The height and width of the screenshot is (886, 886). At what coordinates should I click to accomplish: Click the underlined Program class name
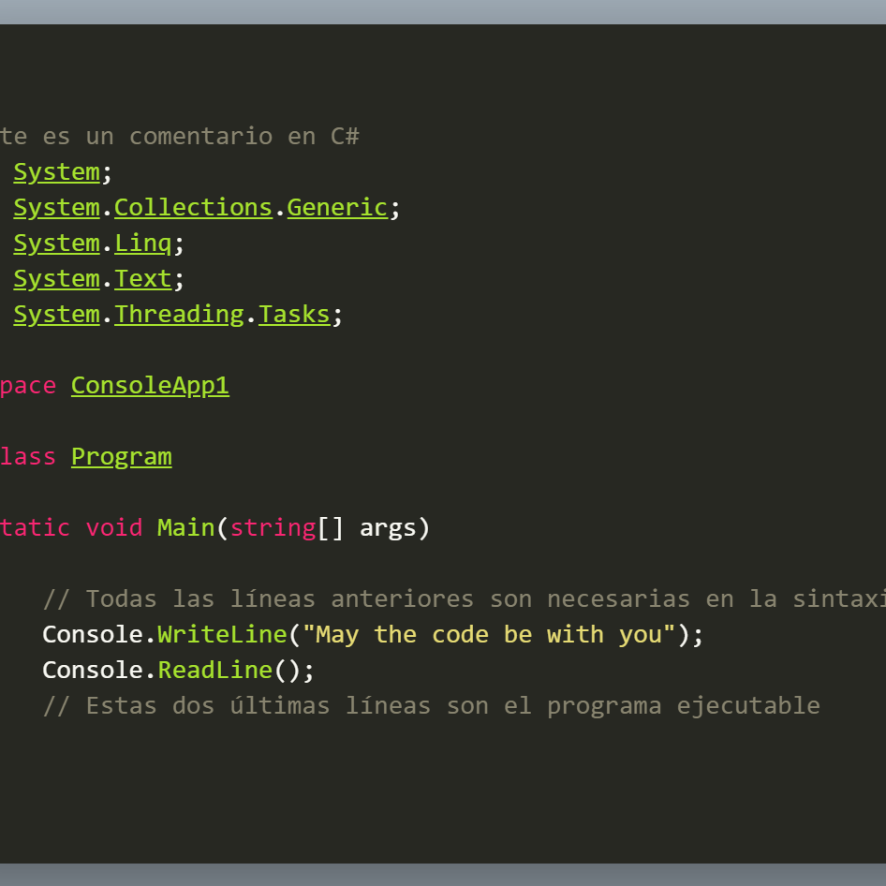[x=121, y=457]
